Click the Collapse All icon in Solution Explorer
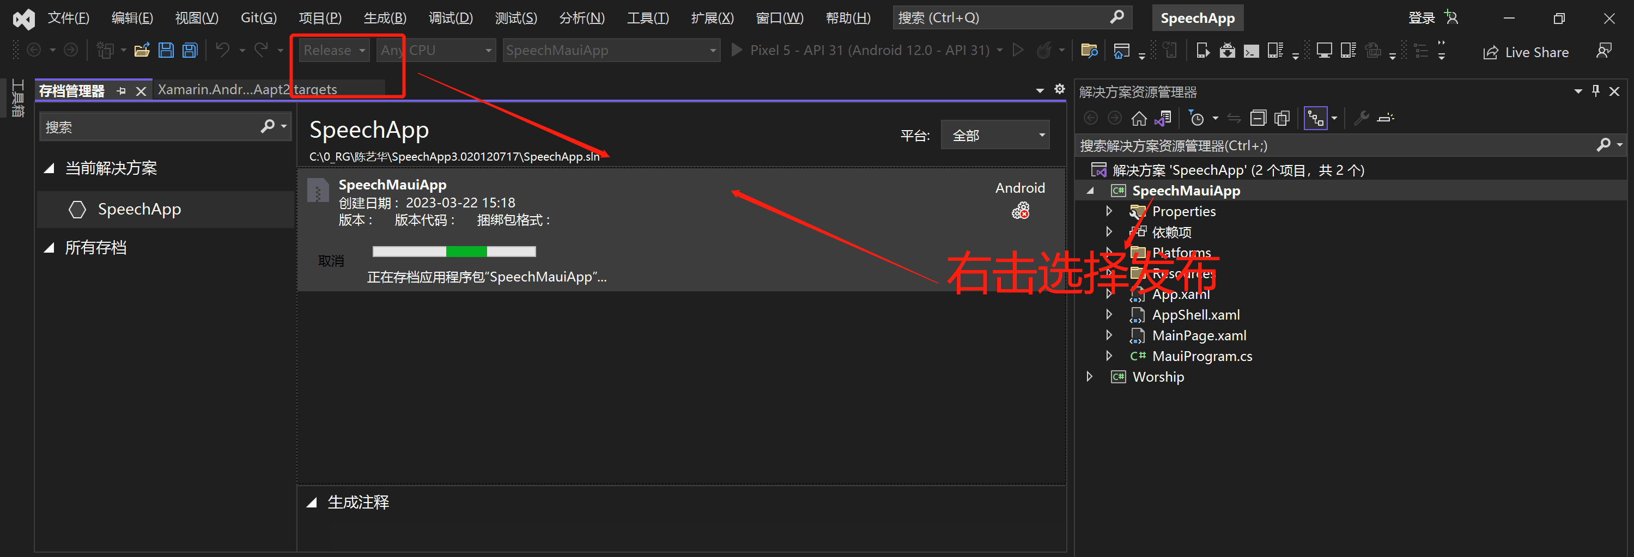Screen dimensions: 1634x557 click(x=1258, y=119)
